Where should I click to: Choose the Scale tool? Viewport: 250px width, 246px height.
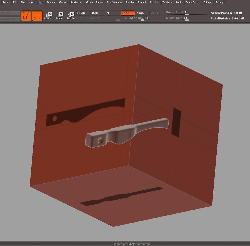(x=59, y=16)
